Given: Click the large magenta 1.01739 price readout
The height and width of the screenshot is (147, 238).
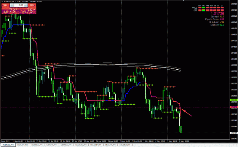Looking at the screenshot, I should tap(217, 14).
